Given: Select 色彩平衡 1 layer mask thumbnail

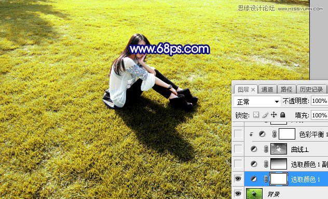Looking at the screenshot, I should [287, 134].
